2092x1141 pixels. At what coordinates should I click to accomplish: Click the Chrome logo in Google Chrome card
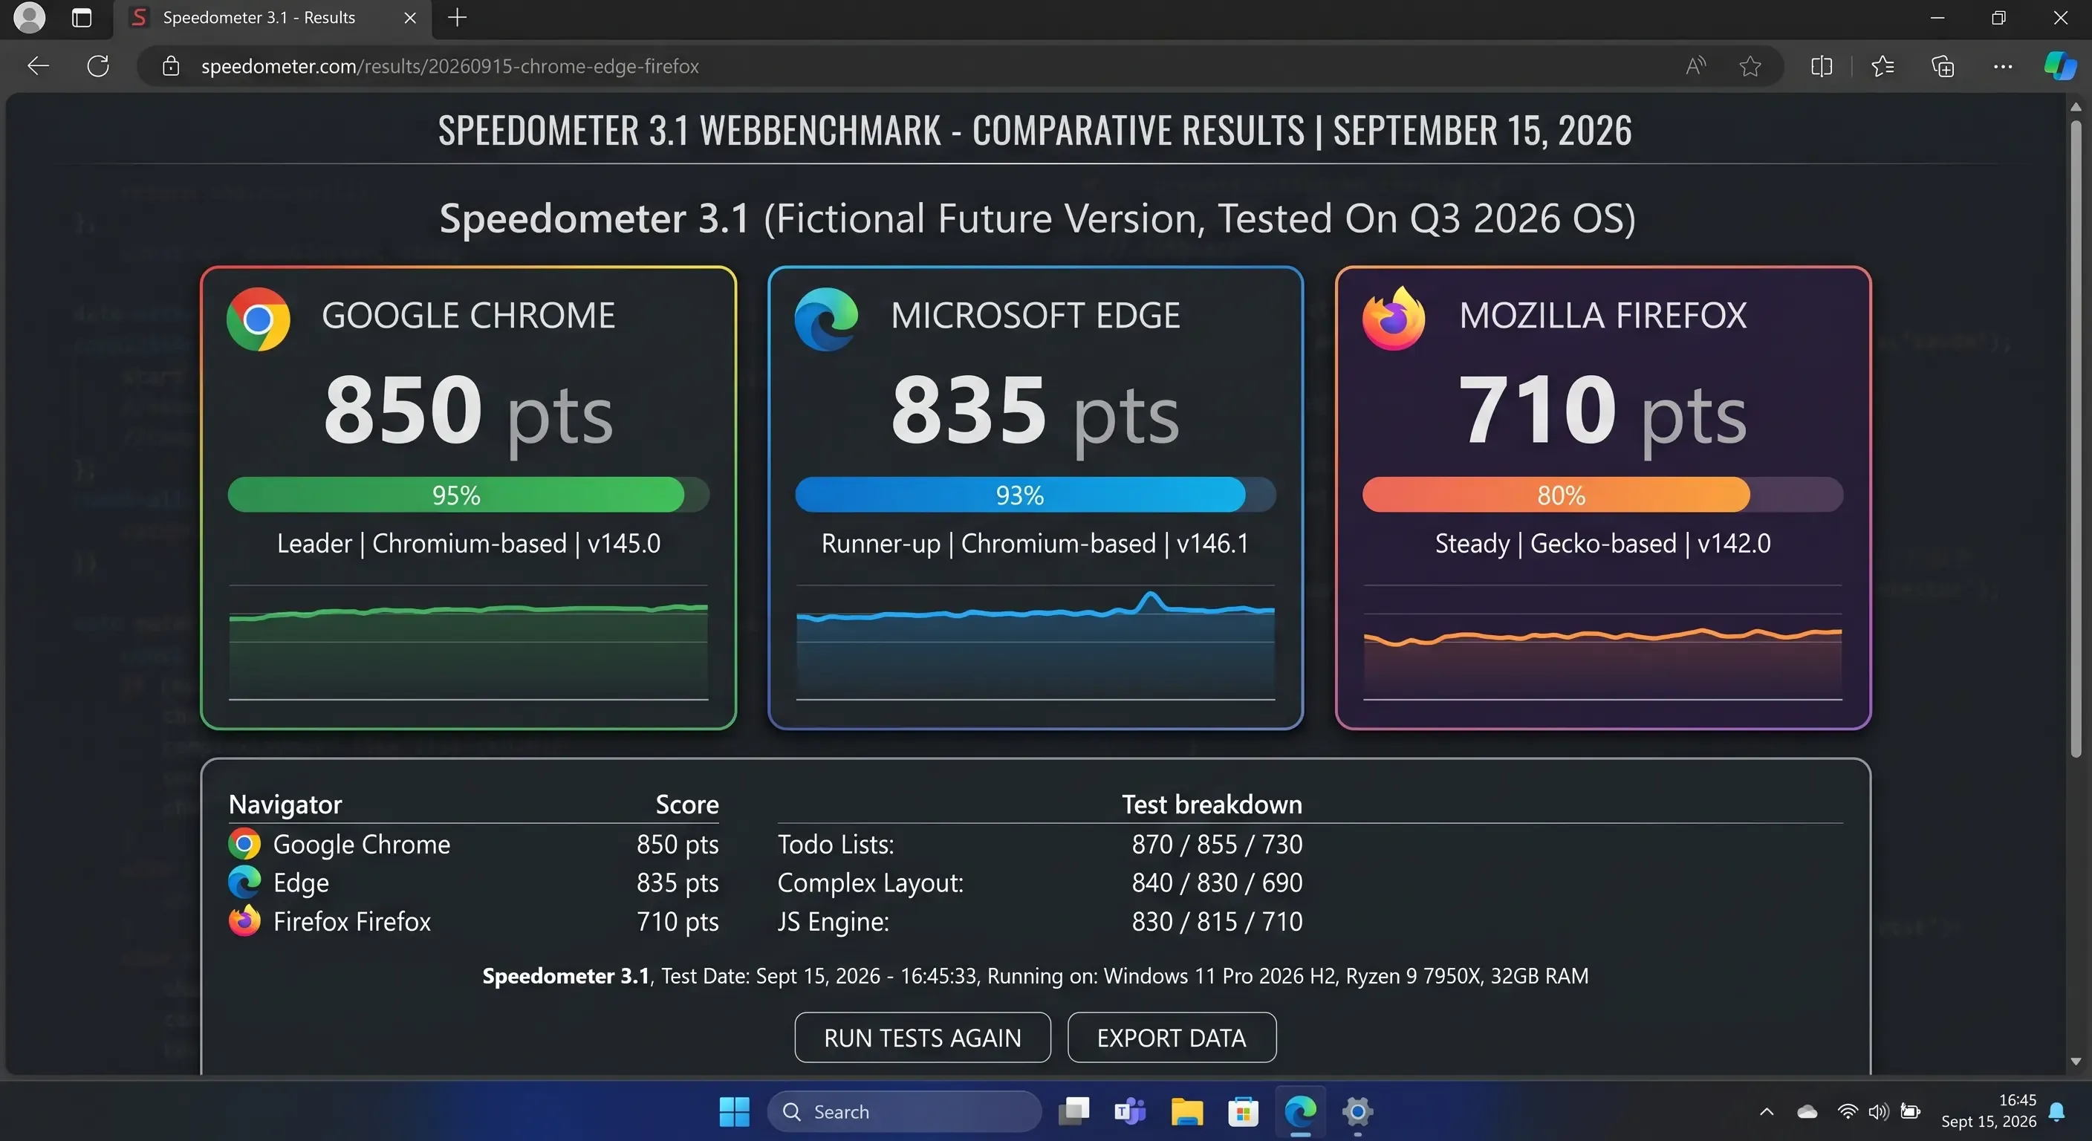tap(259, 319)
